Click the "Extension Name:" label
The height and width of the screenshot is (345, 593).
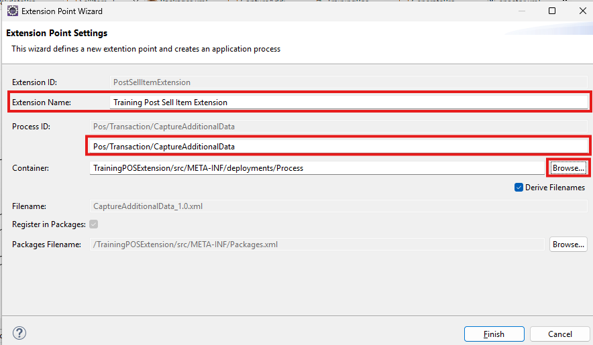[42, 102]
